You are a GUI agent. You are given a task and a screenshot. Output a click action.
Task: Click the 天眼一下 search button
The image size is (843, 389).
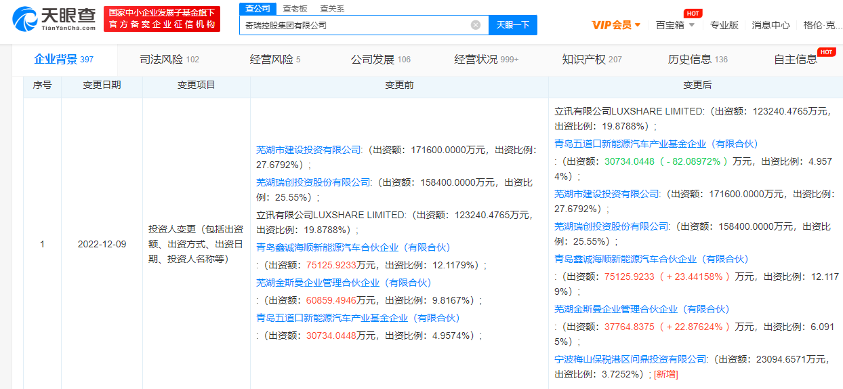pyautogui.click(x=513, y=25)
